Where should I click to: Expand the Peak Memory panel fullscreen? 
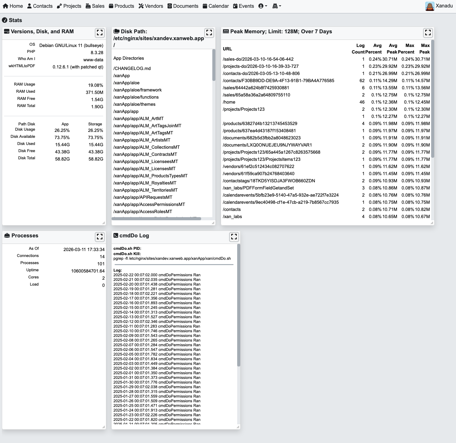point(428,33)
